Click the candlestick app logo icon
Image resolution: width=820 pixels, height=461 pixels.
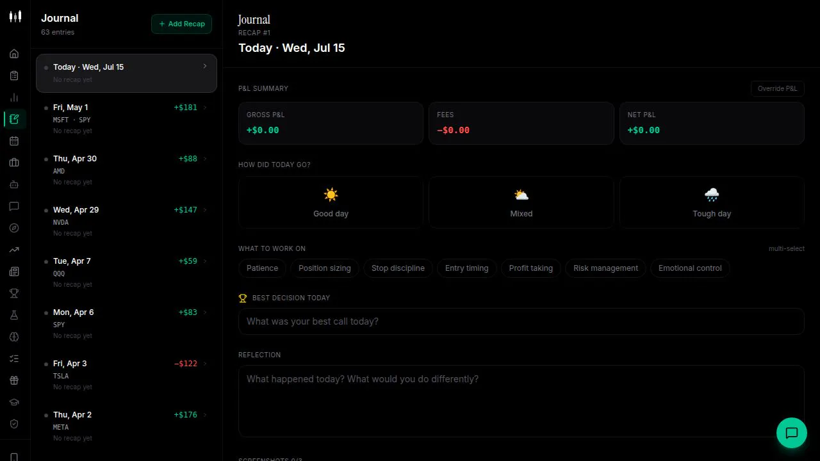click(x=15, y=17)
